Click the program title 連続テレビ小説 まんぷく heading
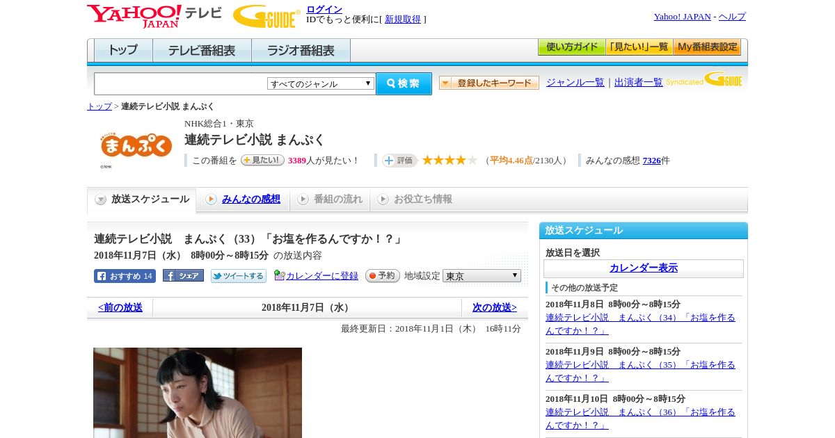 point(255,140)
